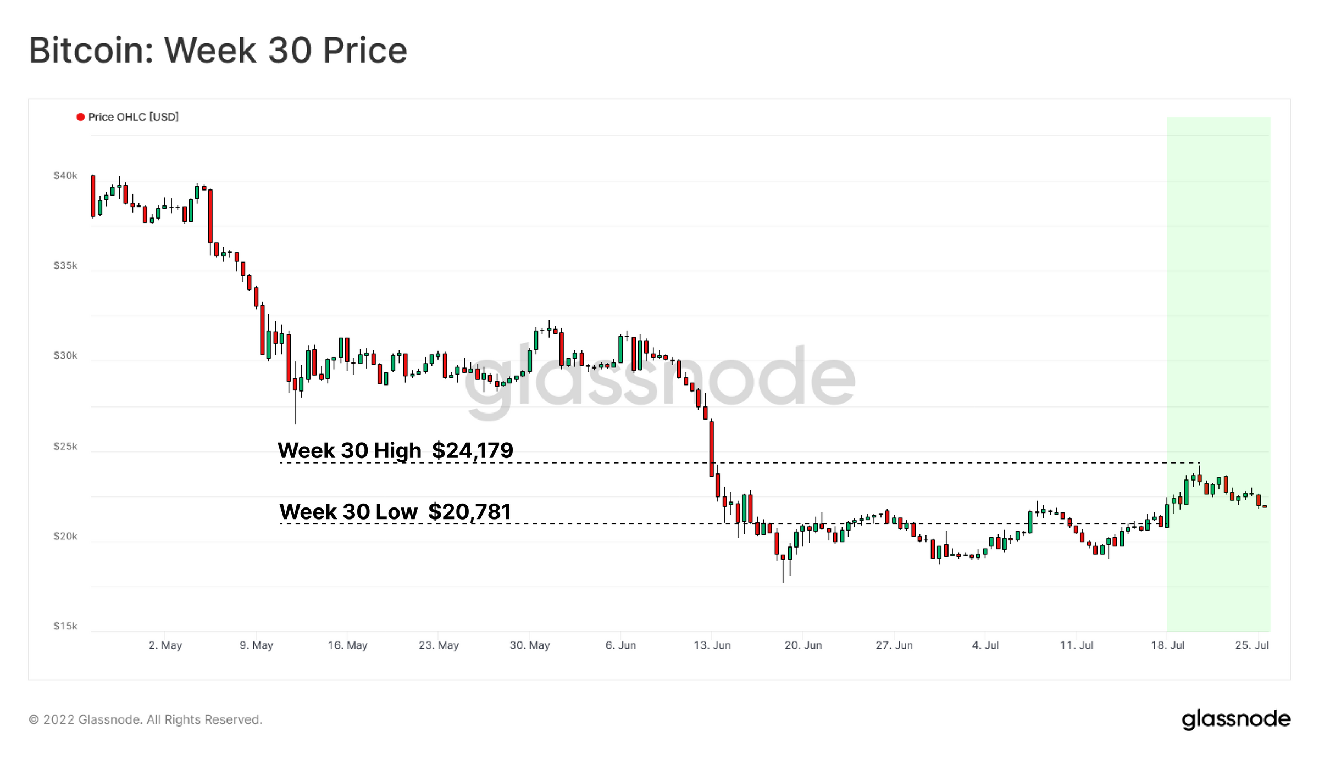Select the Week 30 Low $20,781 annotation

click(395, 511)
